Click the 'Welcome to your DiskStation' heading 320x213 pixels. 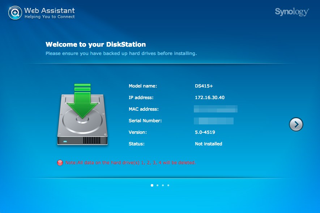[x=96, y=44]
